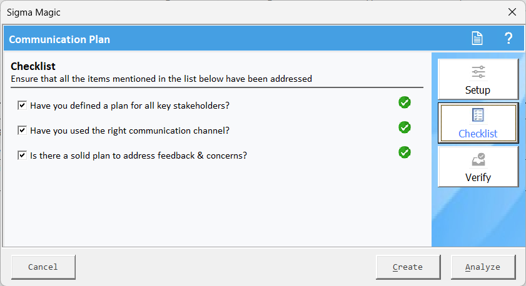526x286 pixels.
Task: Click green checkmark beside communication channel question
Action: [x=405, y=127]
